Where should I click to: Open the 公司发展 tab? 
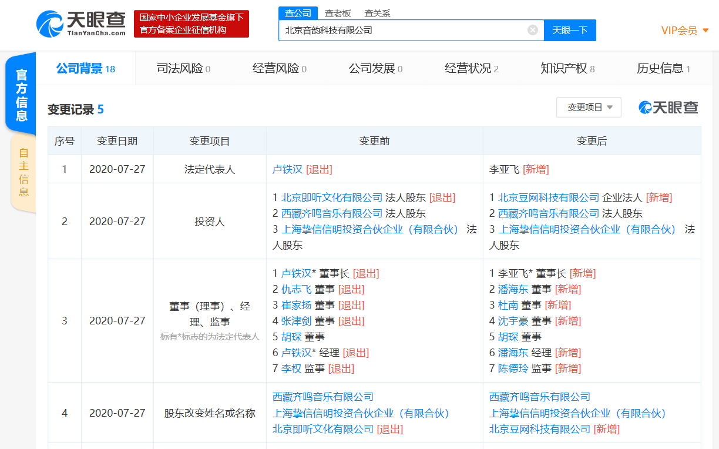point(375,69)
